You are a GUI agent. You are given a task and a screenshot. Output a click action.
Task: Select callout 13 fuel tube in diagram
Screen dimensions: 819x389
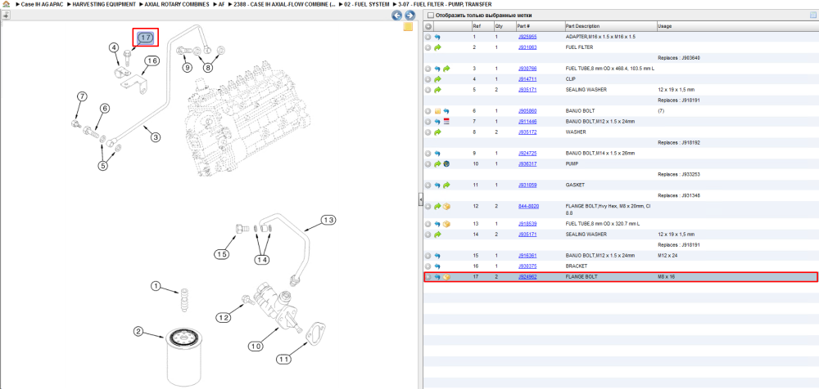click(x=328, y=221)
